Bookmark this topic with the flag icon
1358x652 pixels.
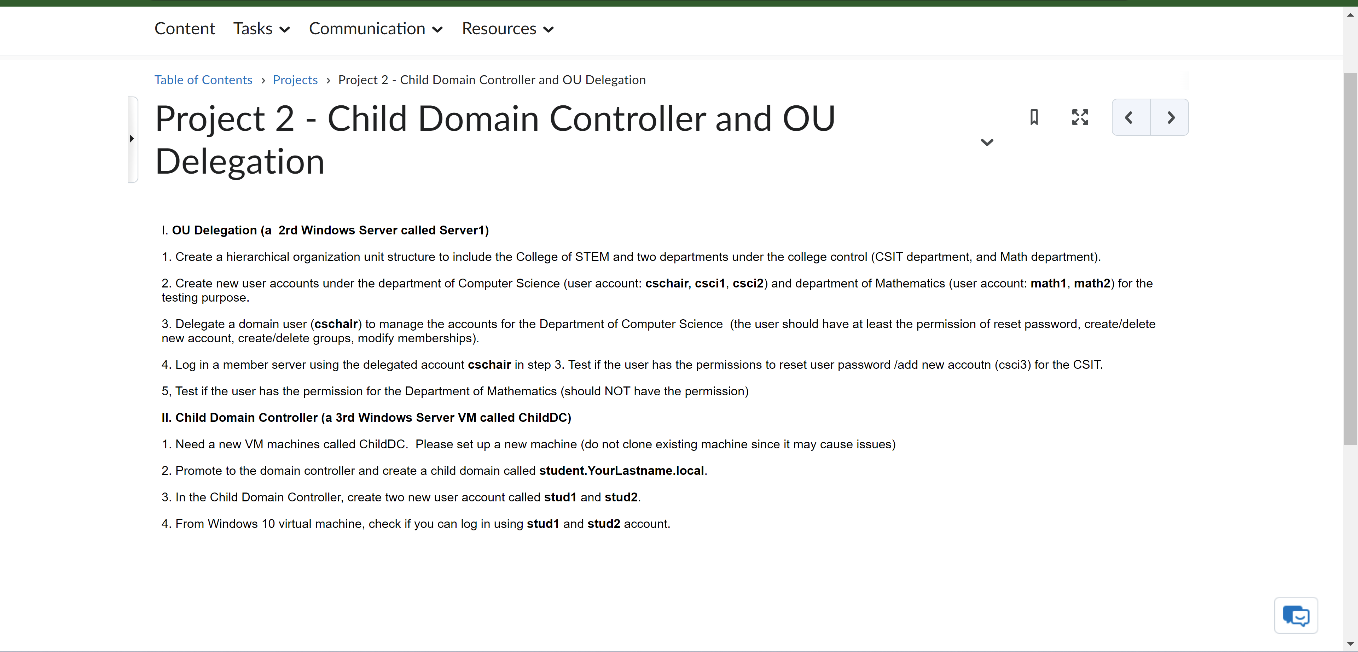[1034, 117]
